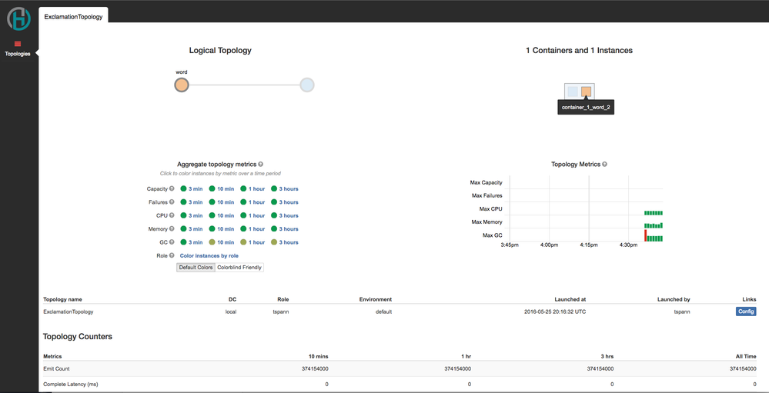Open help for Aggregate topology metrics

pos(261,164)
